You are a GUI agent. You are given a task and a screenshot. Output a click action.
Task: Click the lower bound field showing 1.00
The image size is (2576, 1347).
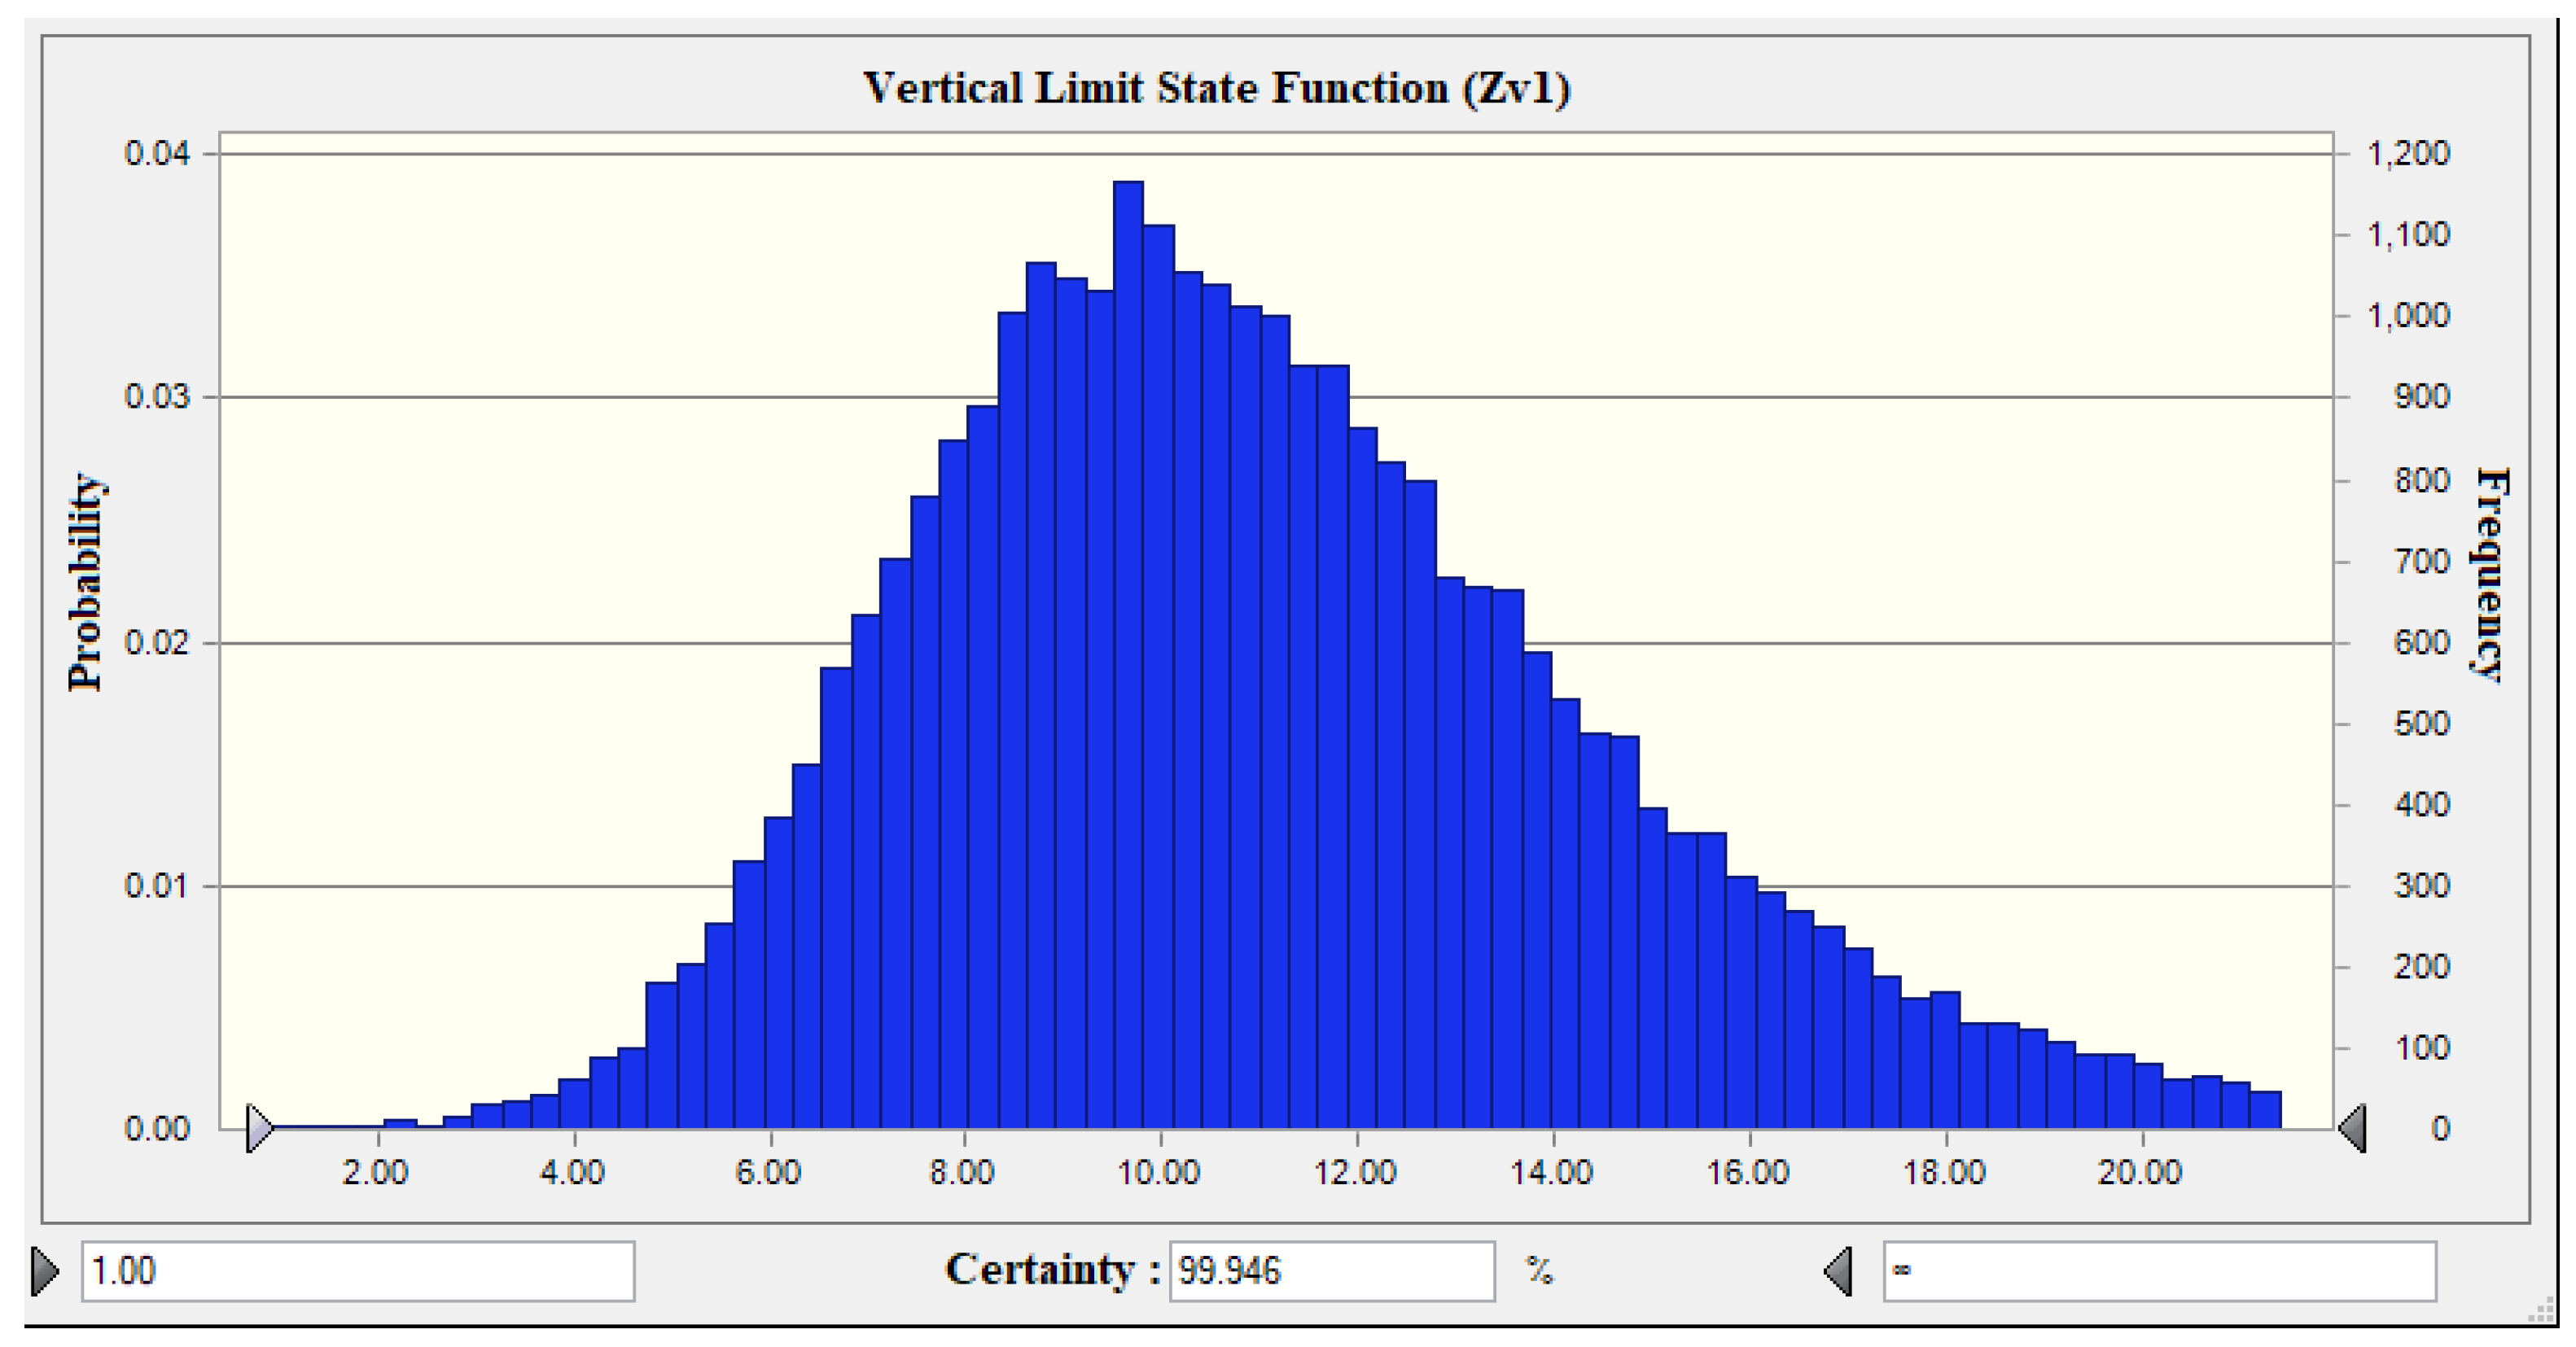pos(357,1271)
